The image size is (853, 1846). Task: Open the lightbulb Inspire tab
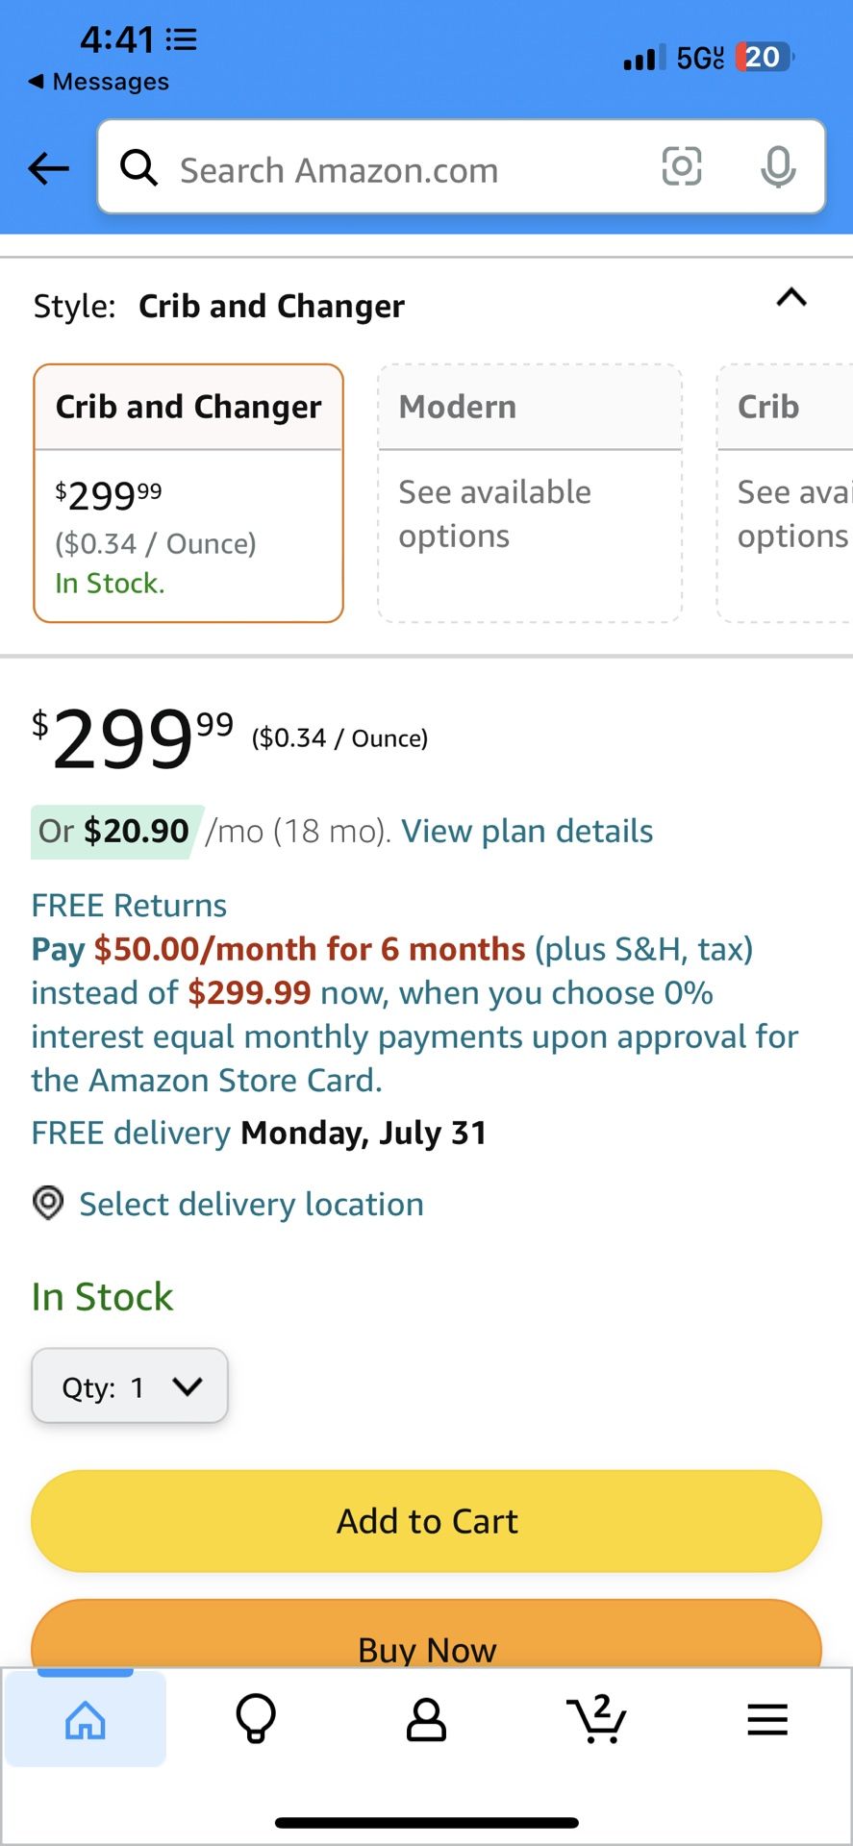[256, 1719]
